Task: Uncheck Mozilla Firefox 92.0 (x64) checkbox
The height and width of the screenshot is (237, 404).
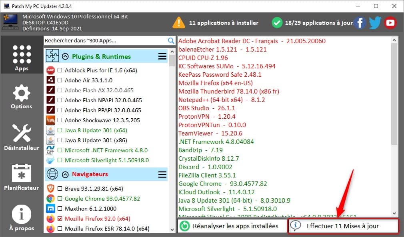Action: (x=60, y=219)
